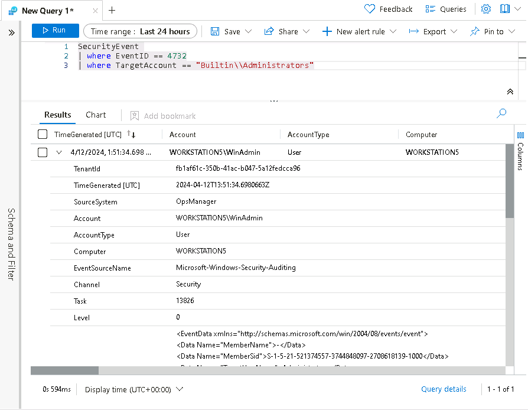
Task: Click Add bookmark
Action: 163,116
